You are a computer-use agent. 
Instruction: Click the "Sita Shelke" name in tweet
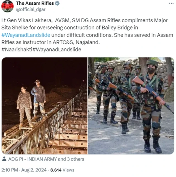(x=15, y=28)
